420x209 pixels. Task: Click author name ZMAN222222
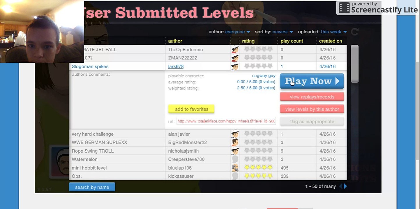pyautogui.click(x=183, y=58)
